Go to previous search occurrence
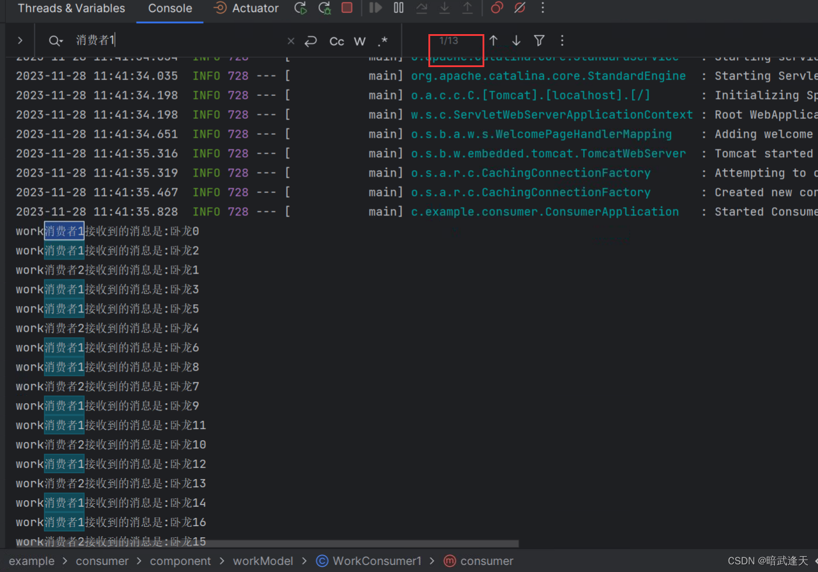The height and width of the screenshot is (572, 818). [493, 41]
